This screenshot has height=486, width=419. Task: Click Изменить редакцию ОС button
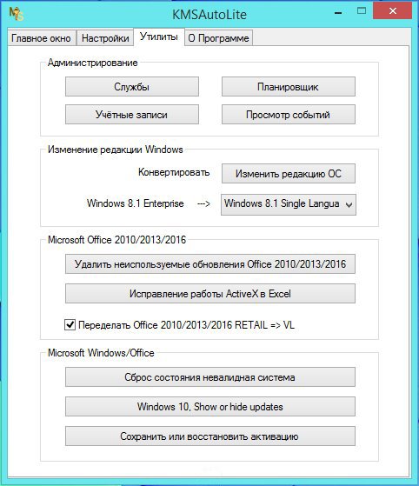[289, 174]
